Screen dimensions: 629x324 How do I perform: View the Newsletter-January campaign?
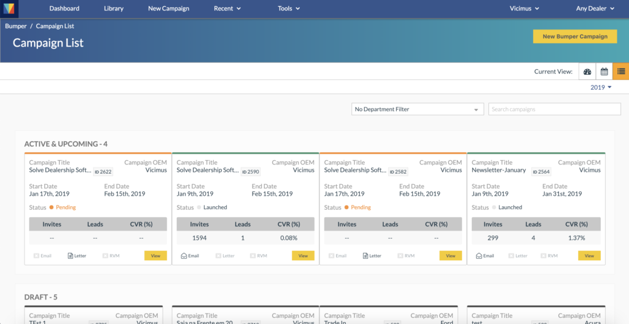(589, 256)
